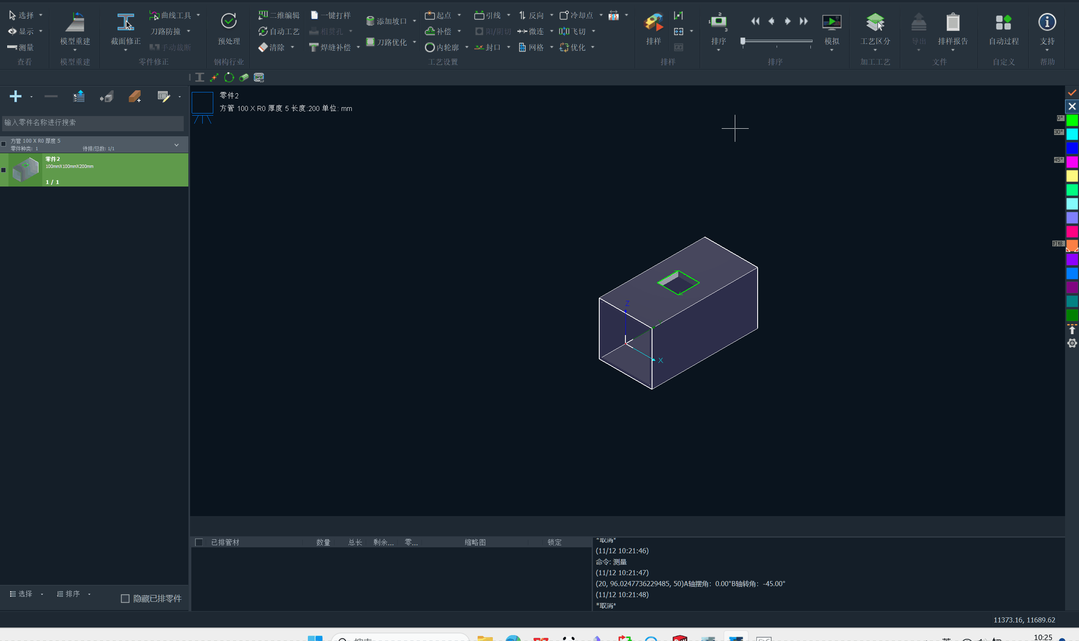Click the 截面修正 section correction icon

coord(125,22)
